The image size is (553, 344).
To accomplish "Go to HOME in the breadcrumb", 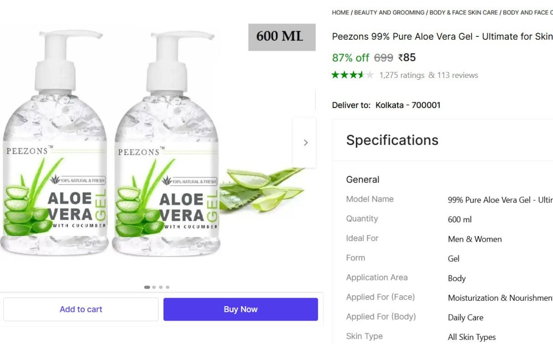I will point(340,12).
